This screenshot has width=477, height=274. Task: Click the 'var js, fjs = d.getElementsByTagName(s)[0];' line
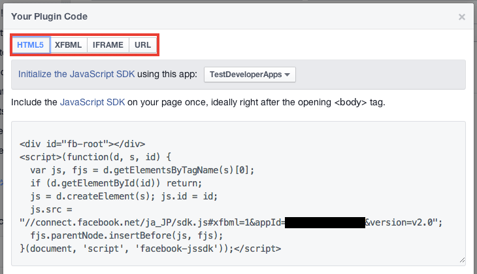point(142,170)
